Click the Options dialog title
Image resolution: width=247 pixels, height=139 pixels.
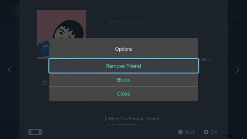coord(123,49)
